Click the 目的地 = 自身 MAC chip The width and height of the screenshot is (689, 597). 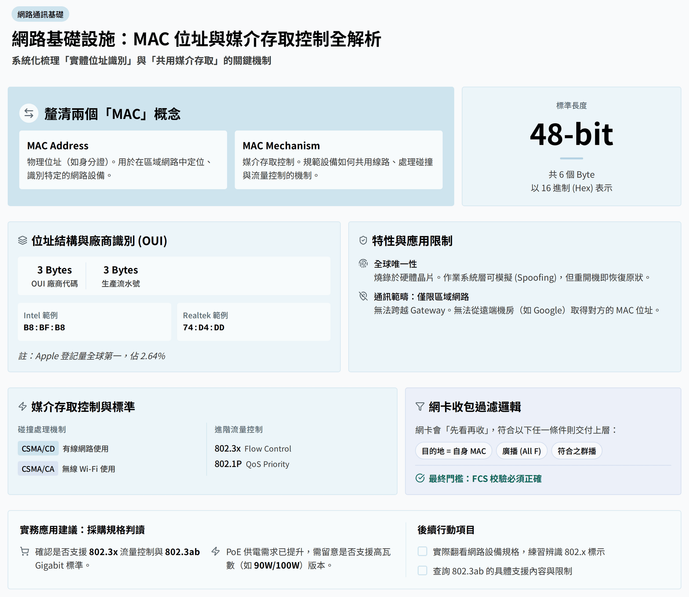pos(453,451)
